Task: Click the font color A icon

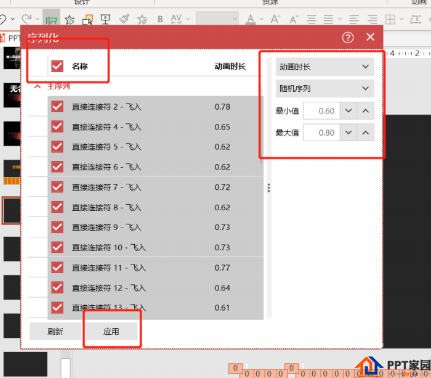Action: pyautogui.click(x=251, y=19)
